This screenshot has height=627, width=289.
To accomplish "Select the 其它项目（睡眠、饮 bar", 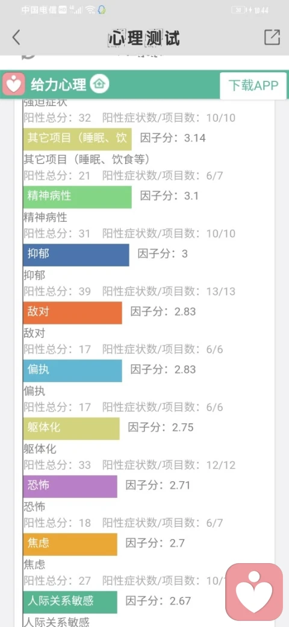I will (x=78, y=139).
